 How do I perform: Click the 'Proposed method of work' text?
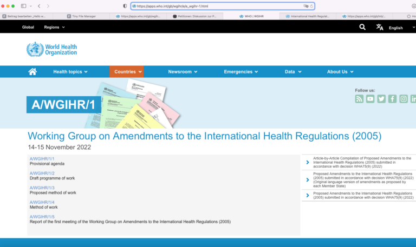(53, 193)
